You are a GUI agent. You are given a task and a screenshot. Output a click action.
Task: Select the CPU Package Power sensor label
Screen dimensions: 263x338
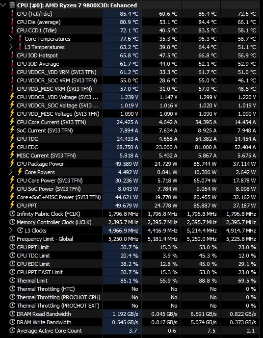[40, 164]
